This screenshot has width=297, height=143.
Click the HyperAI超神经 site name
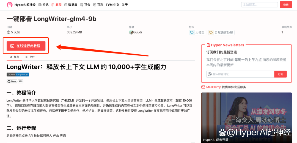(25, 5)
